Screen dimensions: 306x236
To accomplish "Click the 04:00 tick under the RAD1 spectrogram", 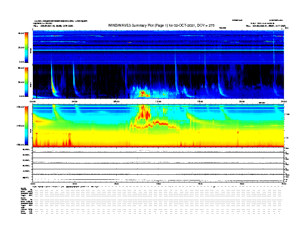I will 75,101.
